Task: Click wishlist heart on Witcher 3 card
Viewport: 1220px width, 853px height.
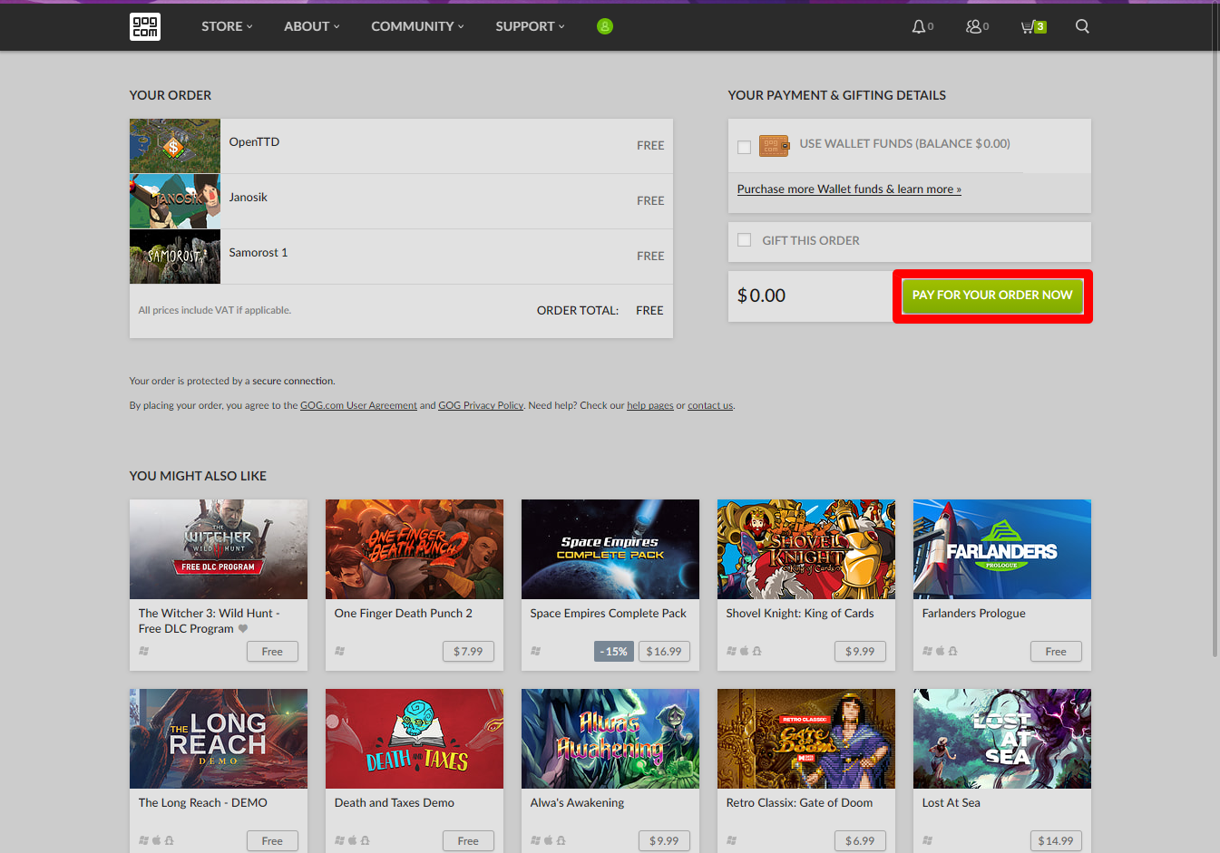Action: [x=243, y=628]
